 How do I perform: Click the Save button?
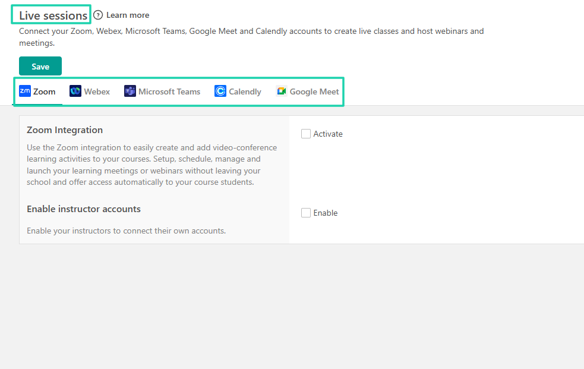[x=40, y=67]
